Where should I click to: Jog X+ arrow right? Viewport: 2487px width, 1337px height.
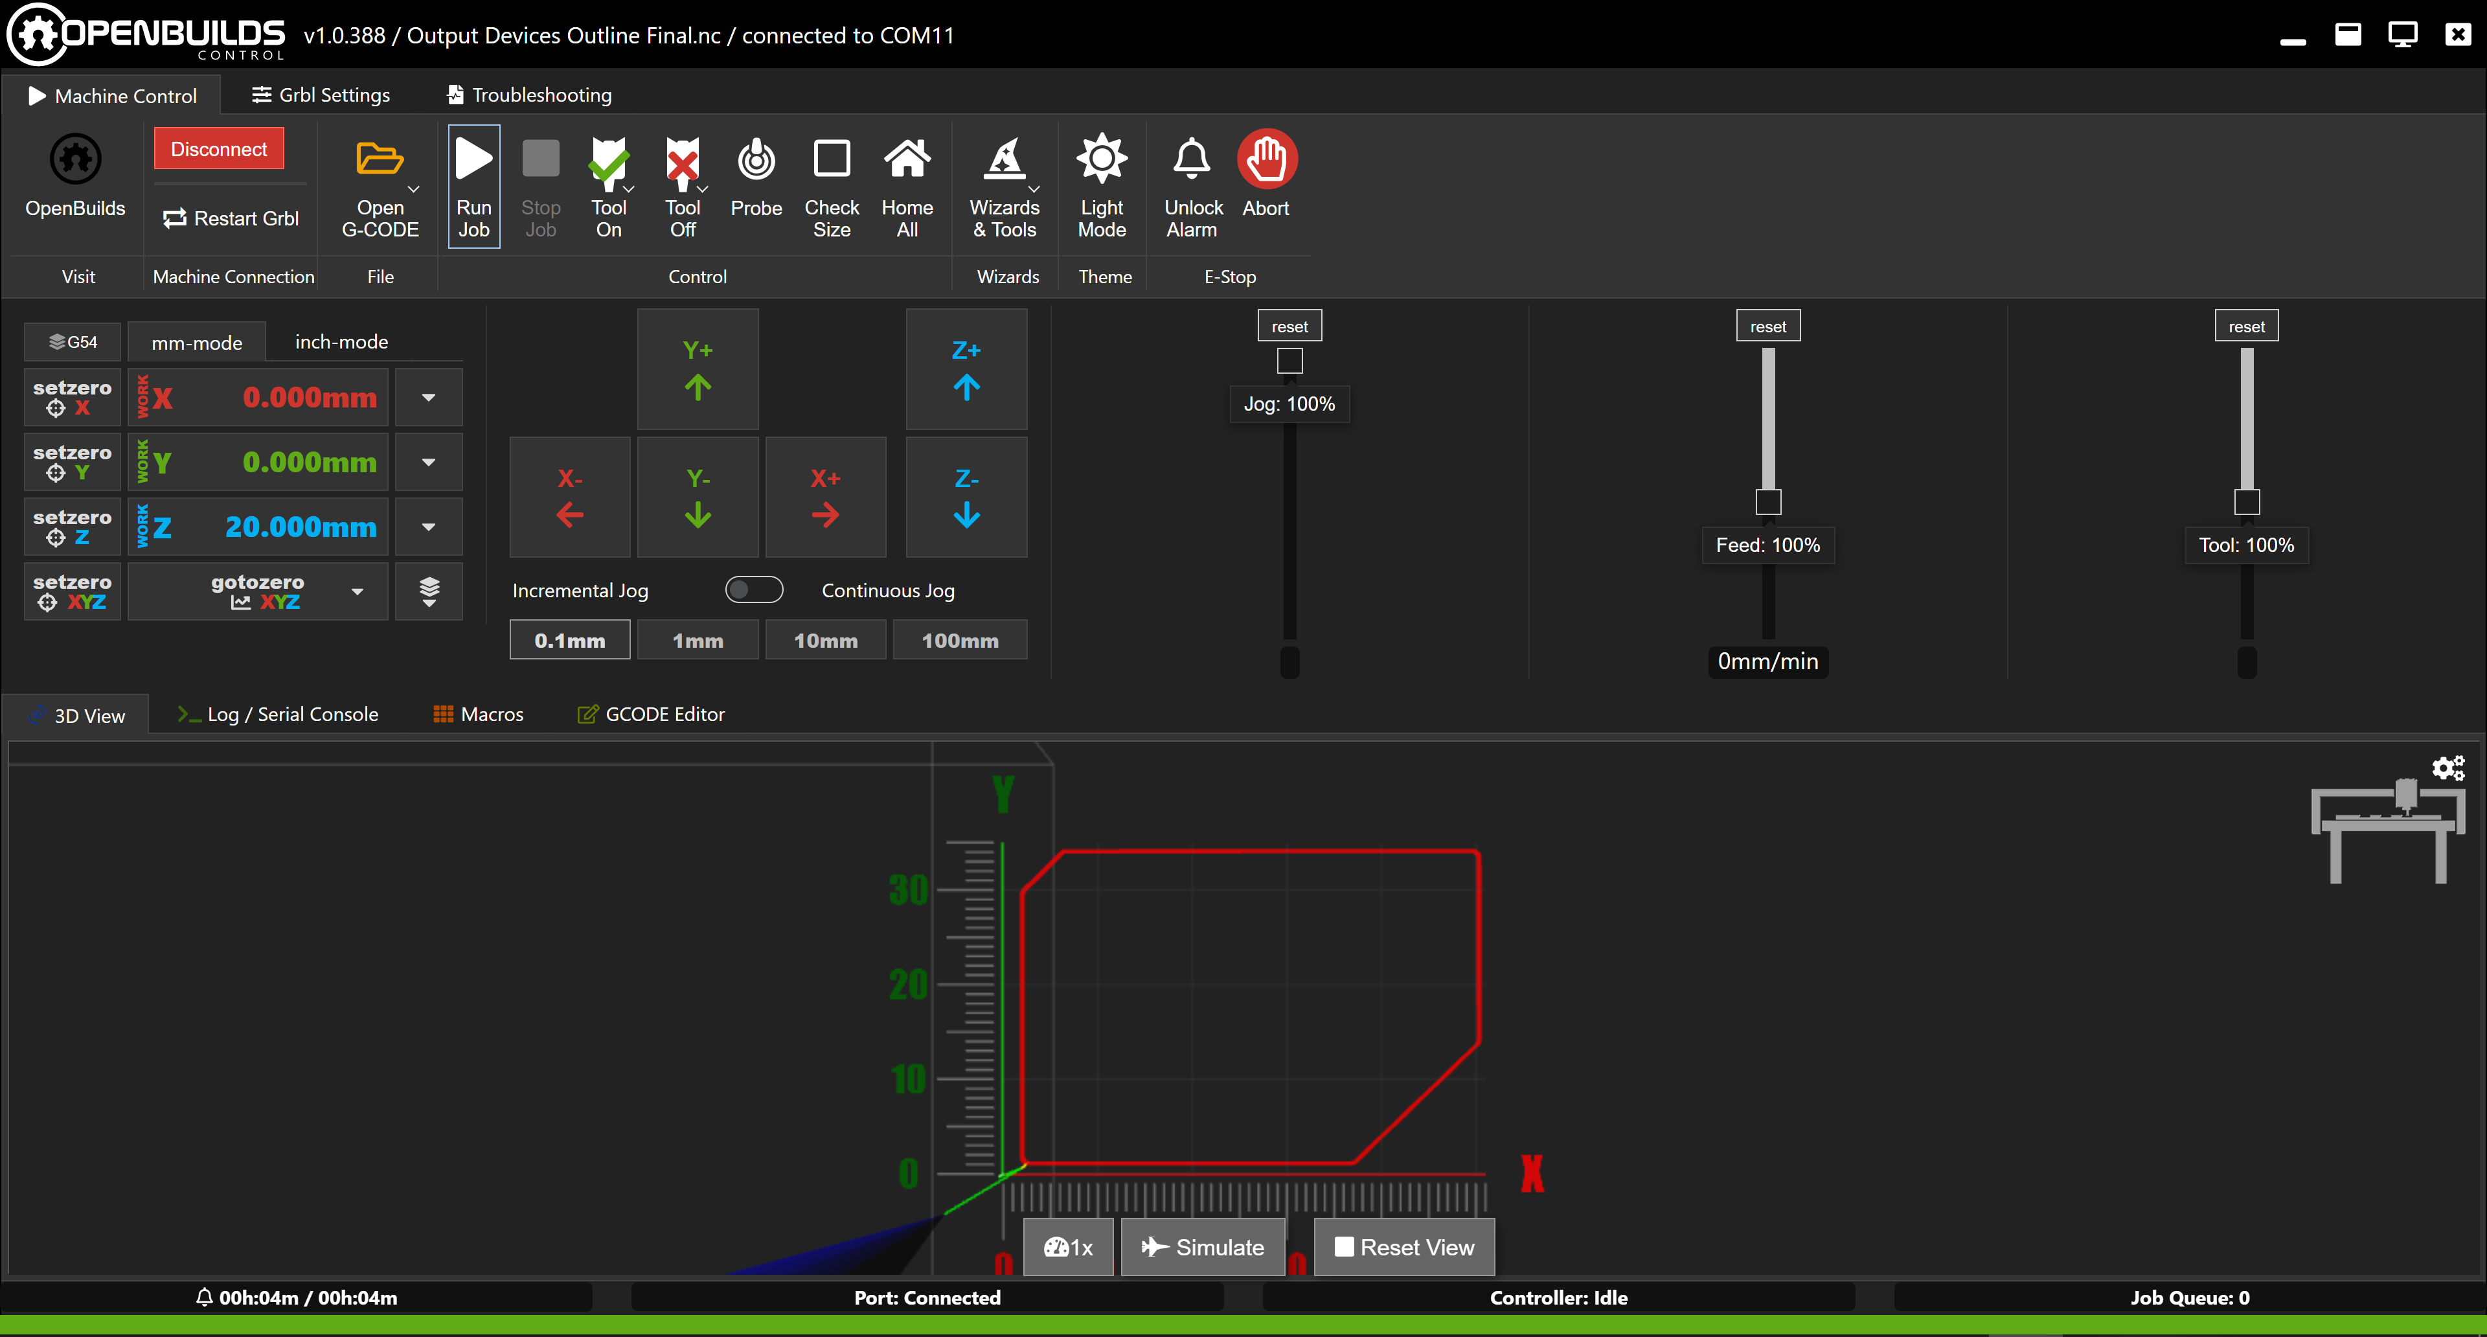(x=826, y=497)
